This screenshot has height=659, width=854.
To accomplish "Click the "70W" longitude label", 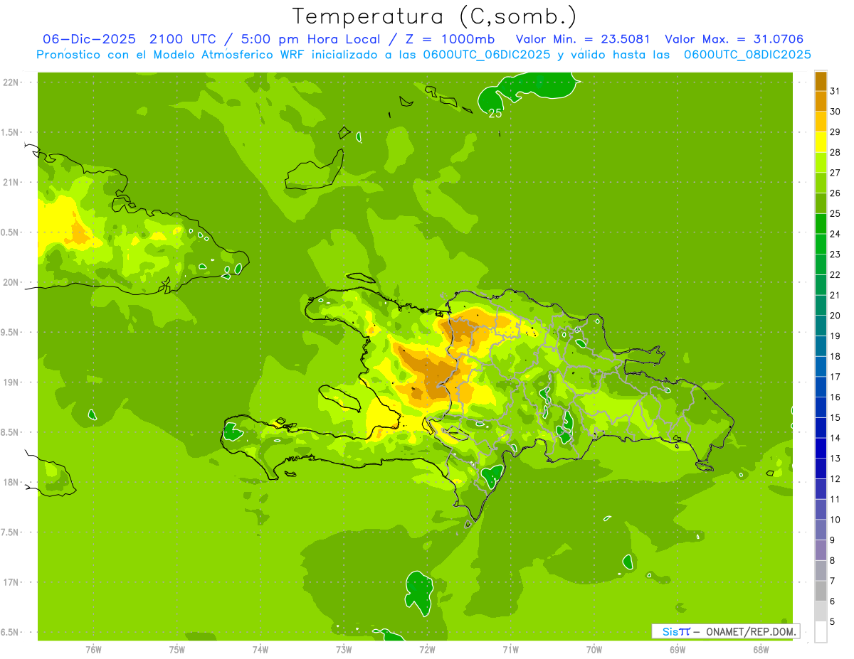I will point(594,649).
